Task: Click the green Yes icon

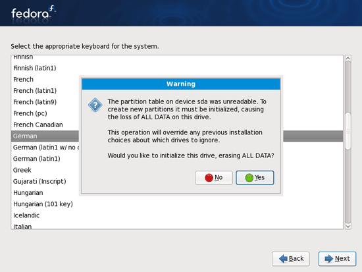Action: tap(249, 178)
